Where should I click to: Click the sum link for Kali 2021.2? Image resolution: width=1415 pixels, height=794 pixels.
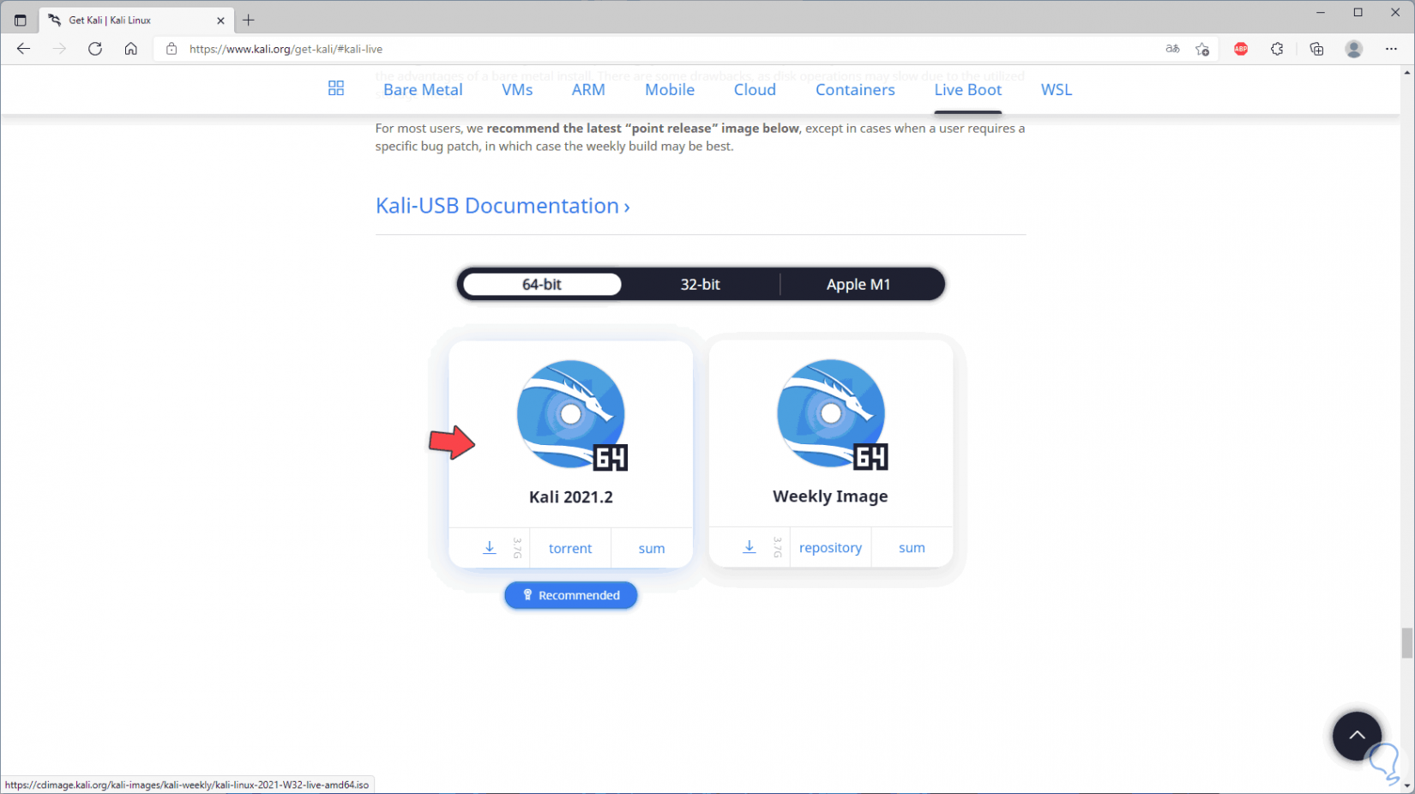click(x=652, y=549)
